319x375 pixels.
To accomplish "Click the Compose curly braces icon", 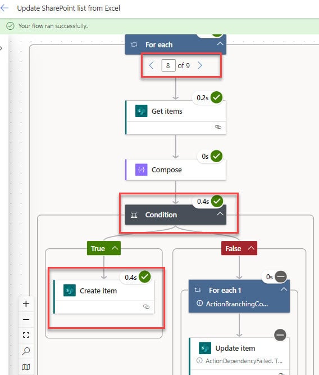I will [x=142, y=170].
